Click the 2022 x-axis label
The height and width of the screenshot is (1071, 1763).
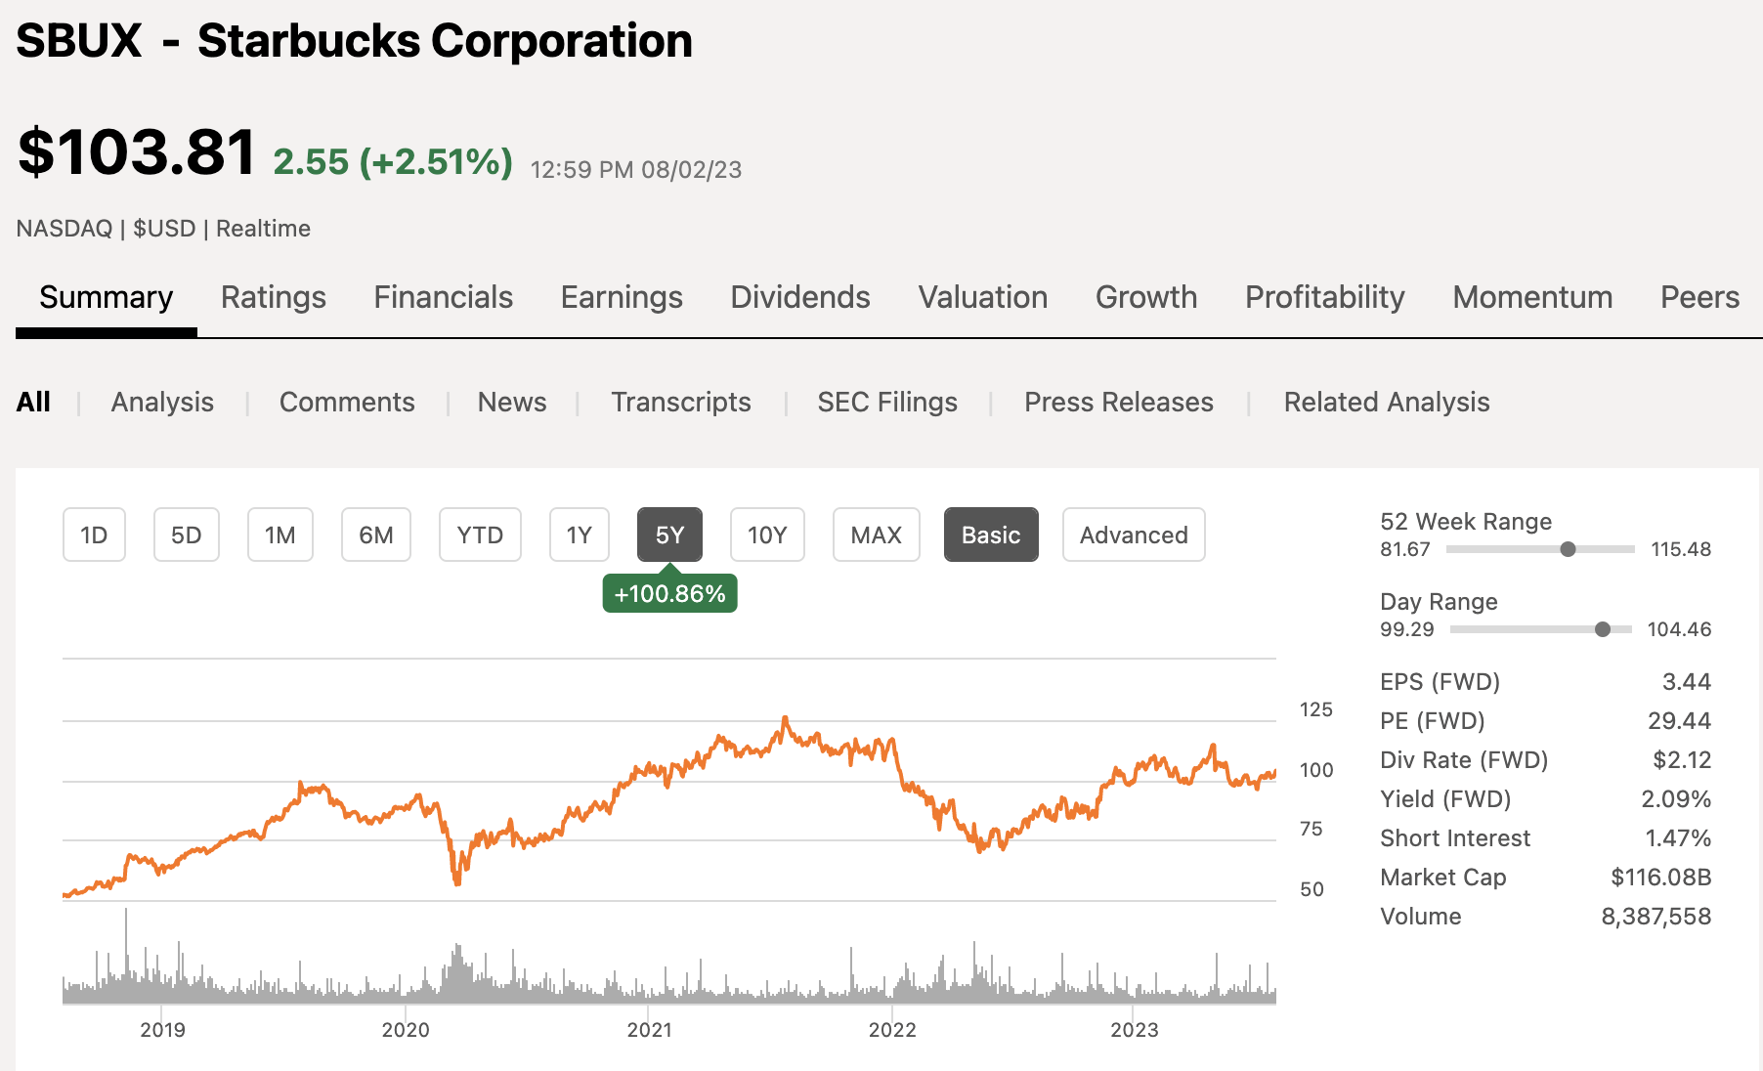coord(892,1030)
